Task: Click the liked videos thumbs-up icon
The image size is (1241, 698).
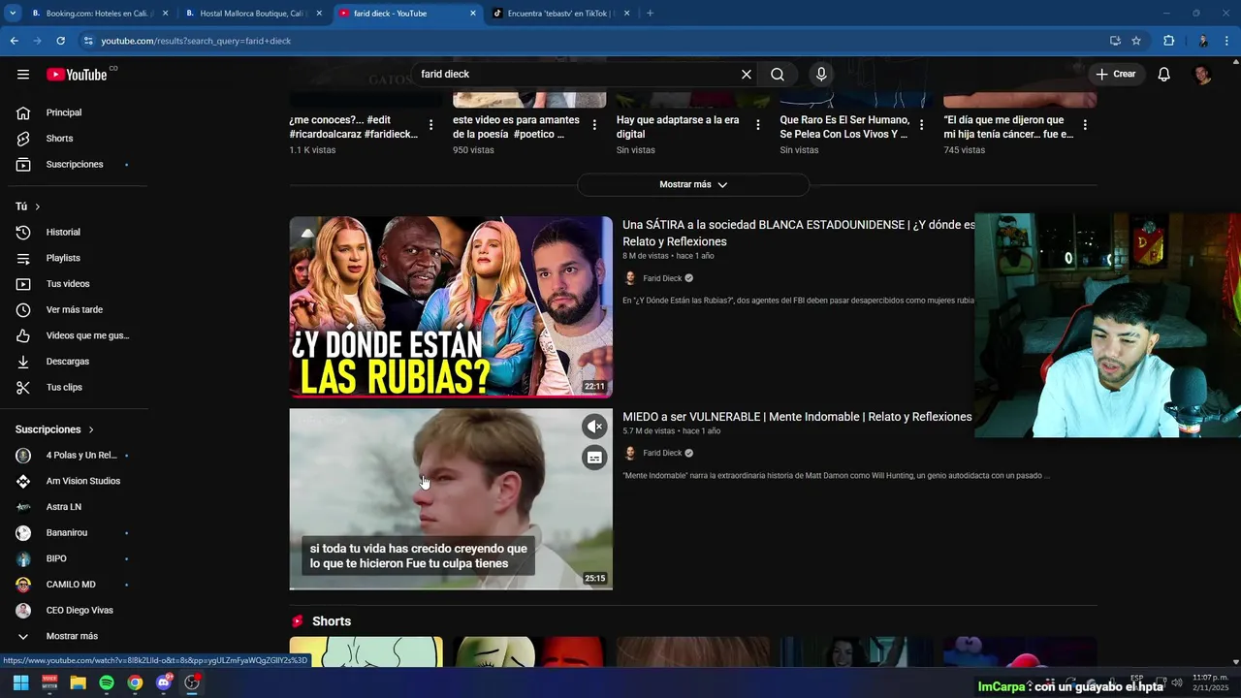Action: click(x=23, y=335)
